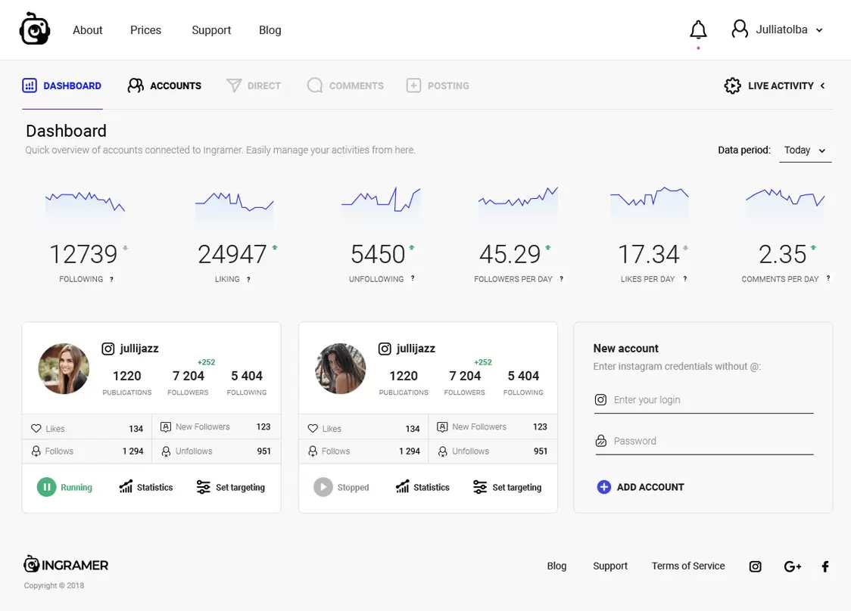Click the plus icon of Add Account

(x=603, y=487)
